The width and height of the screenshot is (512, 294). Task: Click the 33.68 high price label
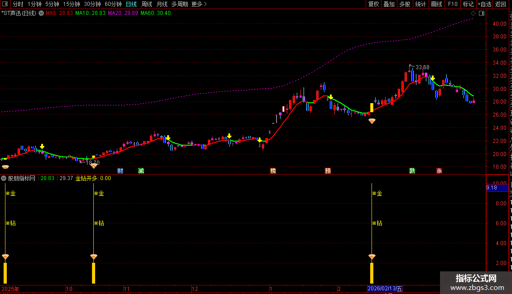click(x=423, y=67)
